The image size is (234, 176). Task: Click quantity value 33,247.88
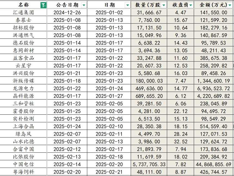(149, 58)
